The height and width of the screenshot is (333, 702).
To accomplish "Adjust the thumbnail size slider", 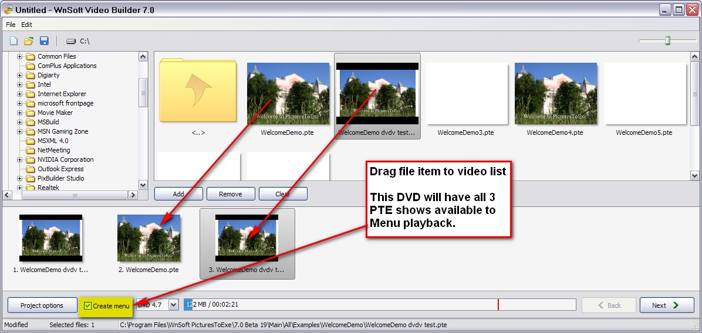I will tap(667, 40).
